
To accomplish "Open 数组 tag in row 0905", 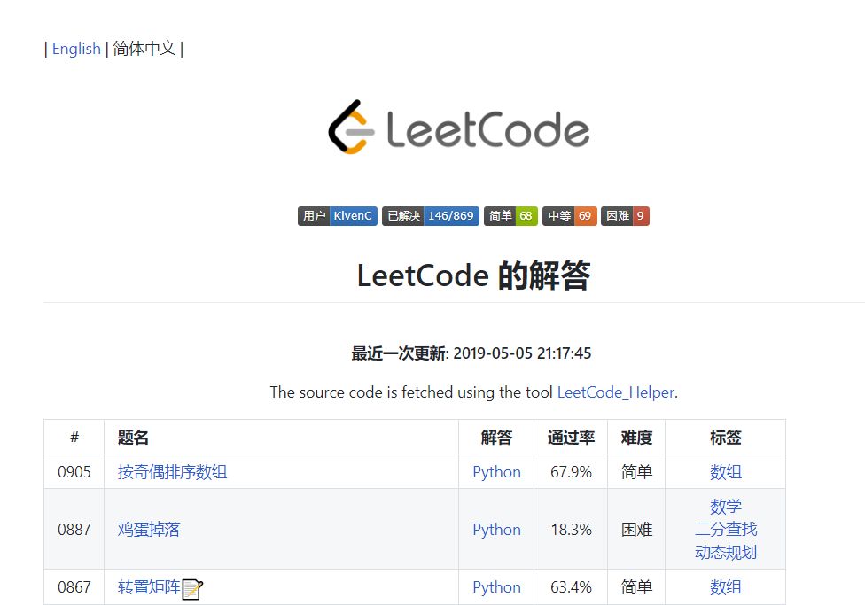I will pyautogui.click(x=726, y=472).
